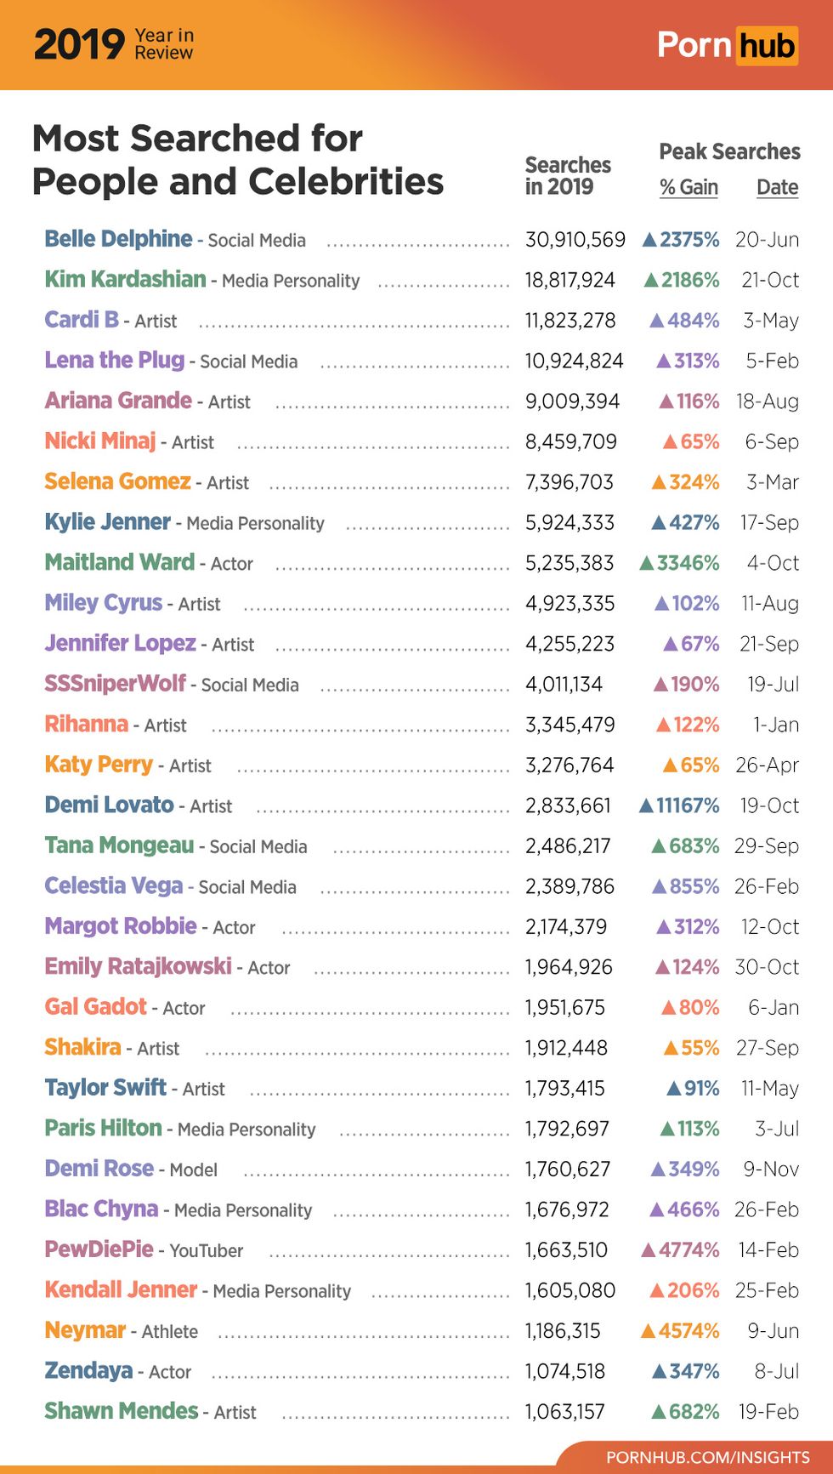Click the gain arrow beside Belle Delphine's 2375%
833x1474 pixels.
pos(649,240)
